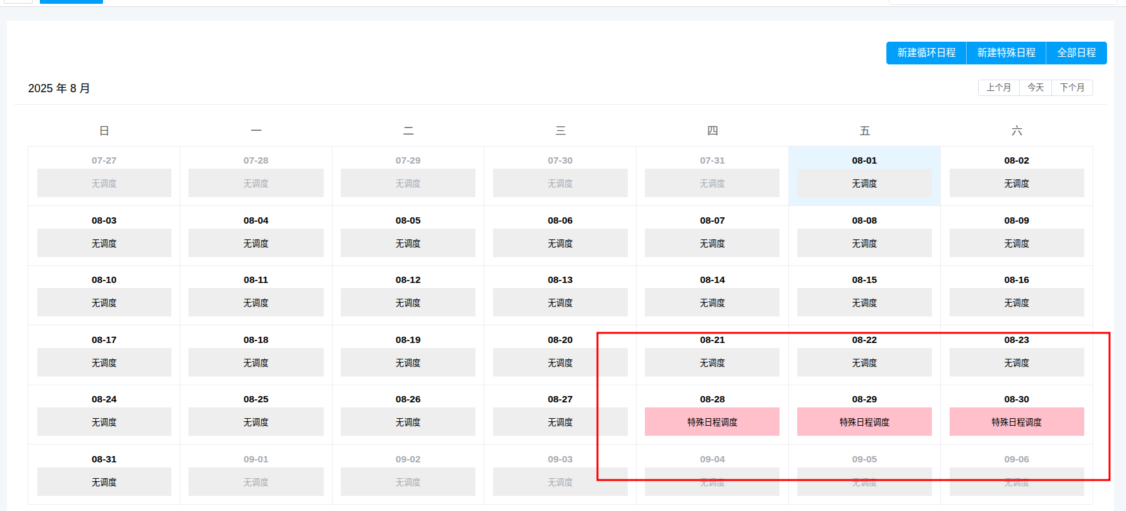The image size is (1126, 511).
Task: Click the greyed-out 07-27 schedule block
Action: coord(104,183)
